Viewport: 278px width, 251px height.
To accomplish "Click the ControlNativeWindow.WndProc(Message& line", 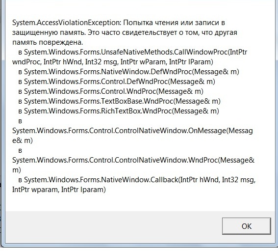I will click(133, 160).
